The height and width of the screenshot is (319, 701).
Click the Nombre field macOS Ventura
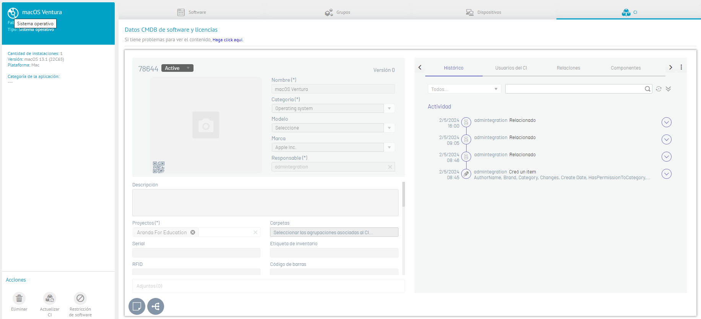coord(333,89)
